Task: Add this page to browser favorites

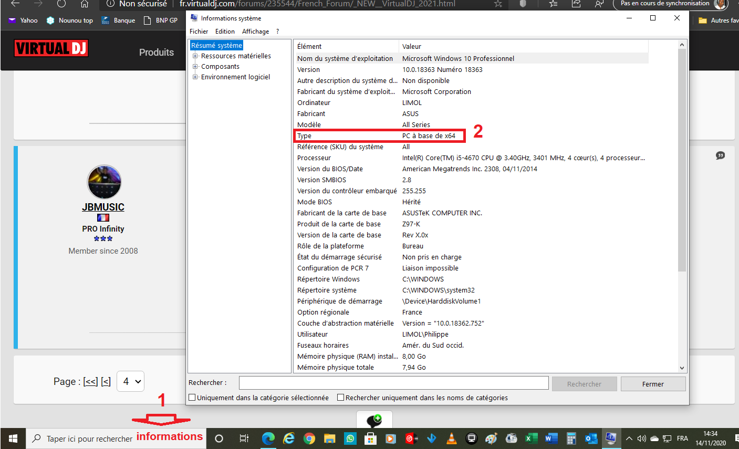Action: point(498,4)
